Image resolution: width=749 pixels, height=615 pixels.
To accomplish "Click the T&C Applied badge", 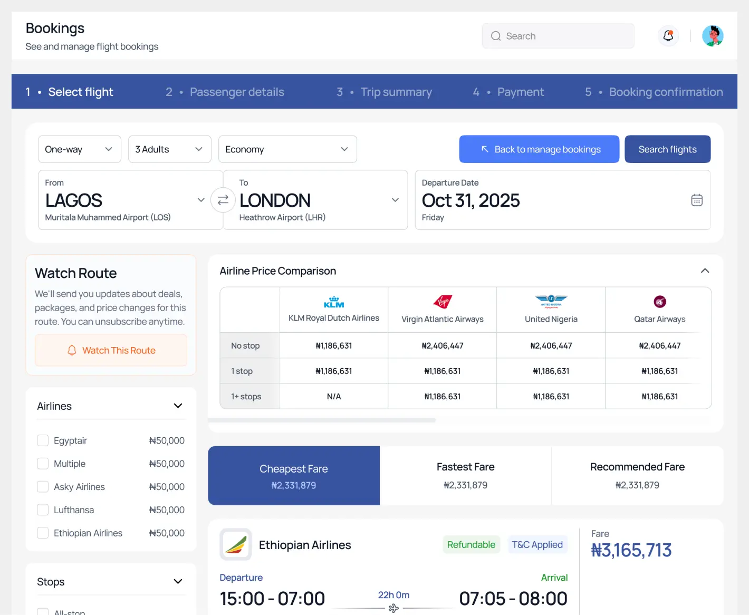I will (537, 545).
